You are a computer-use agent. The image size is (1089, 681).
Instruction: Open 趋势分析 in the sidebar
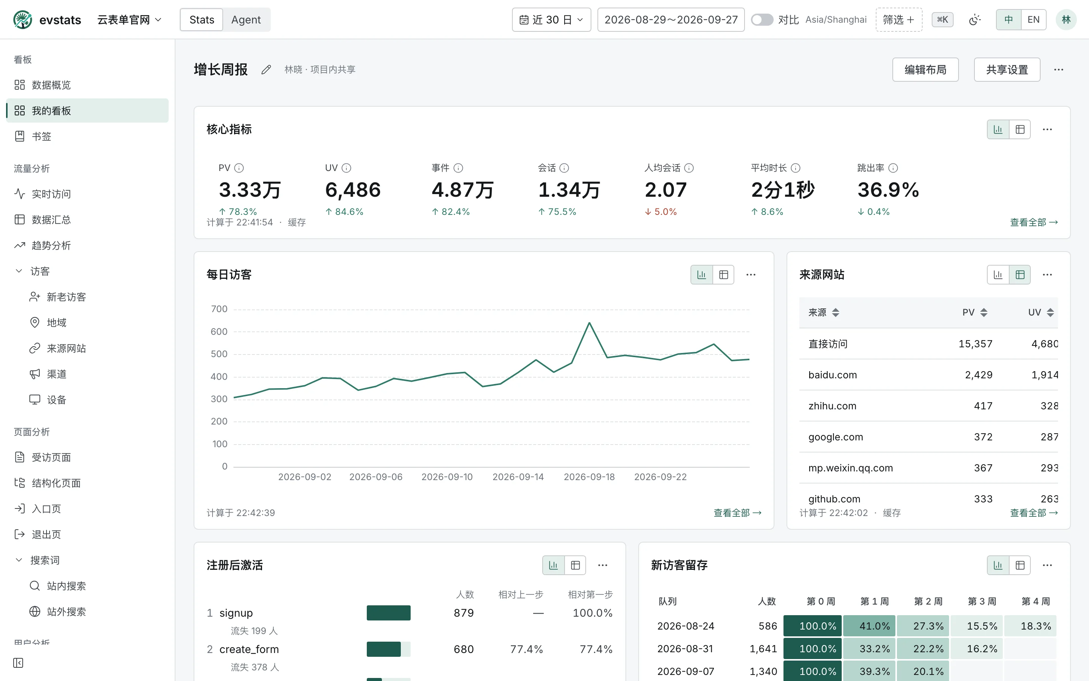[87, 246]
